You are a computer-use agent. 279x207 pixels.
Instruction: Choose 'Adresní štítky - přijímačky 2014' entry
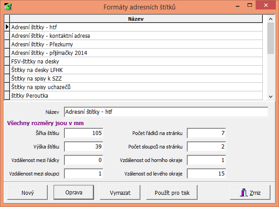click(x=135, y=53)
